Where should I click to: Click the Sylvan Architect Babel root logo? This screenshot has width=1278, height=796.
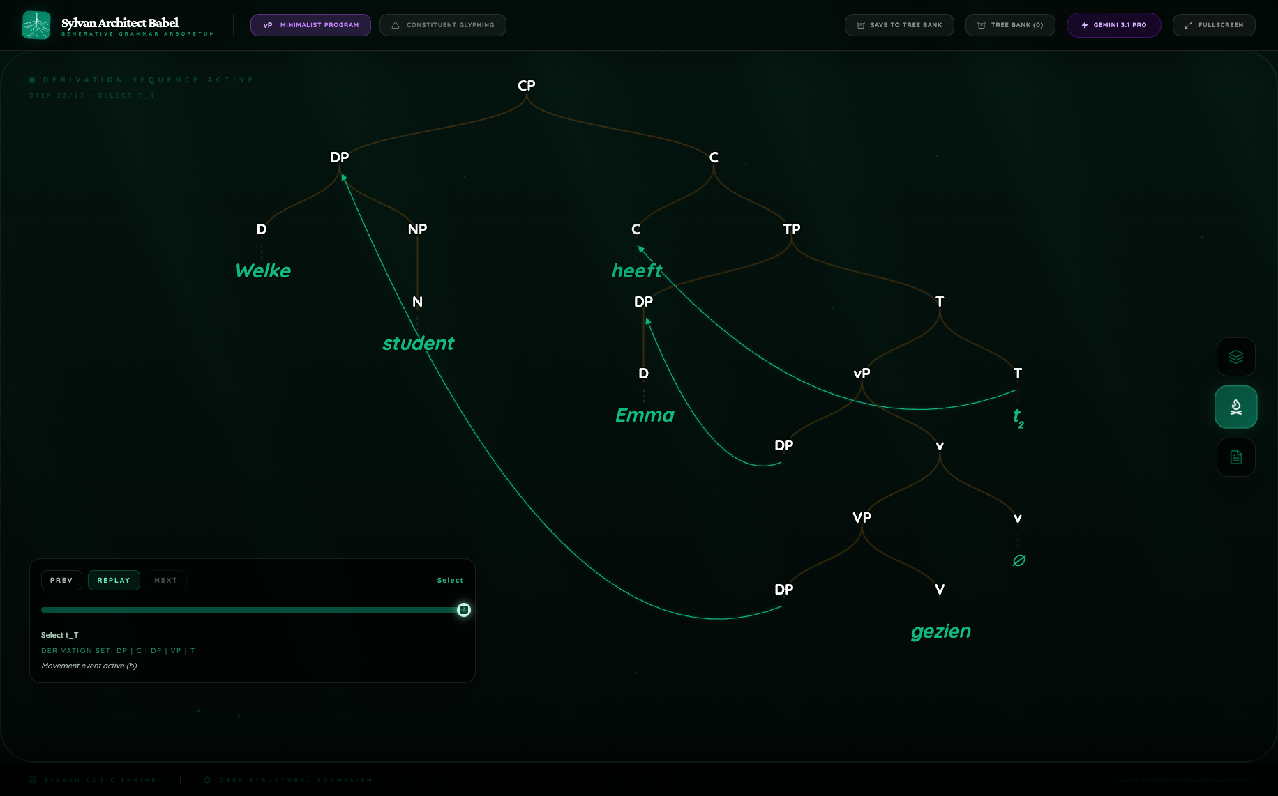click(36, 25)
